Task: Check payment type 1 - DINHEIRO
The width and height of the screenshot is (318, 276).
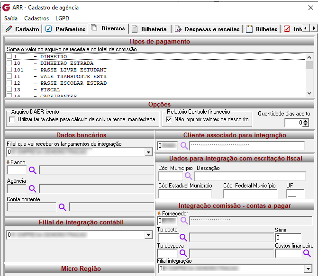Action: (x=9, y=56)
